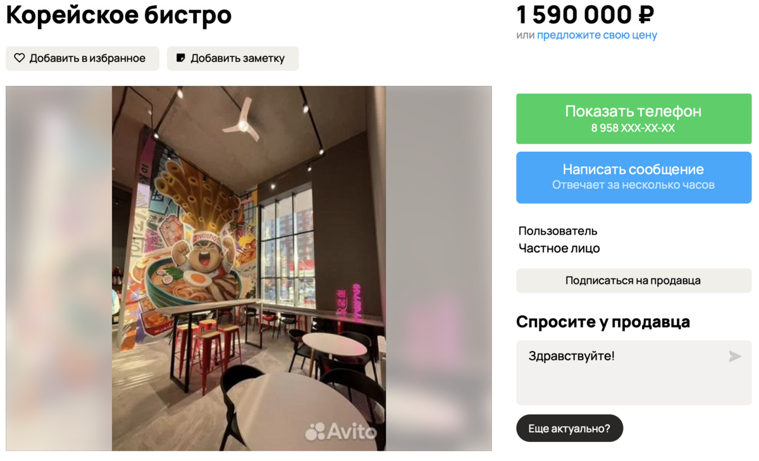759x461 pixels.
Task: Click the ruble sign in the price
Action: [646, 14]
